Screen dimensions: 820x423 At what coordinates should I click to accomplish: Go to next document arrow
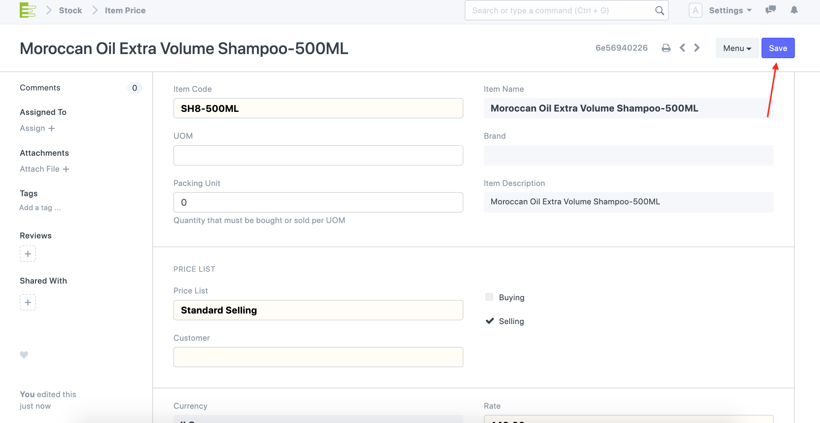pyautogui.click(x=697, y=48)
